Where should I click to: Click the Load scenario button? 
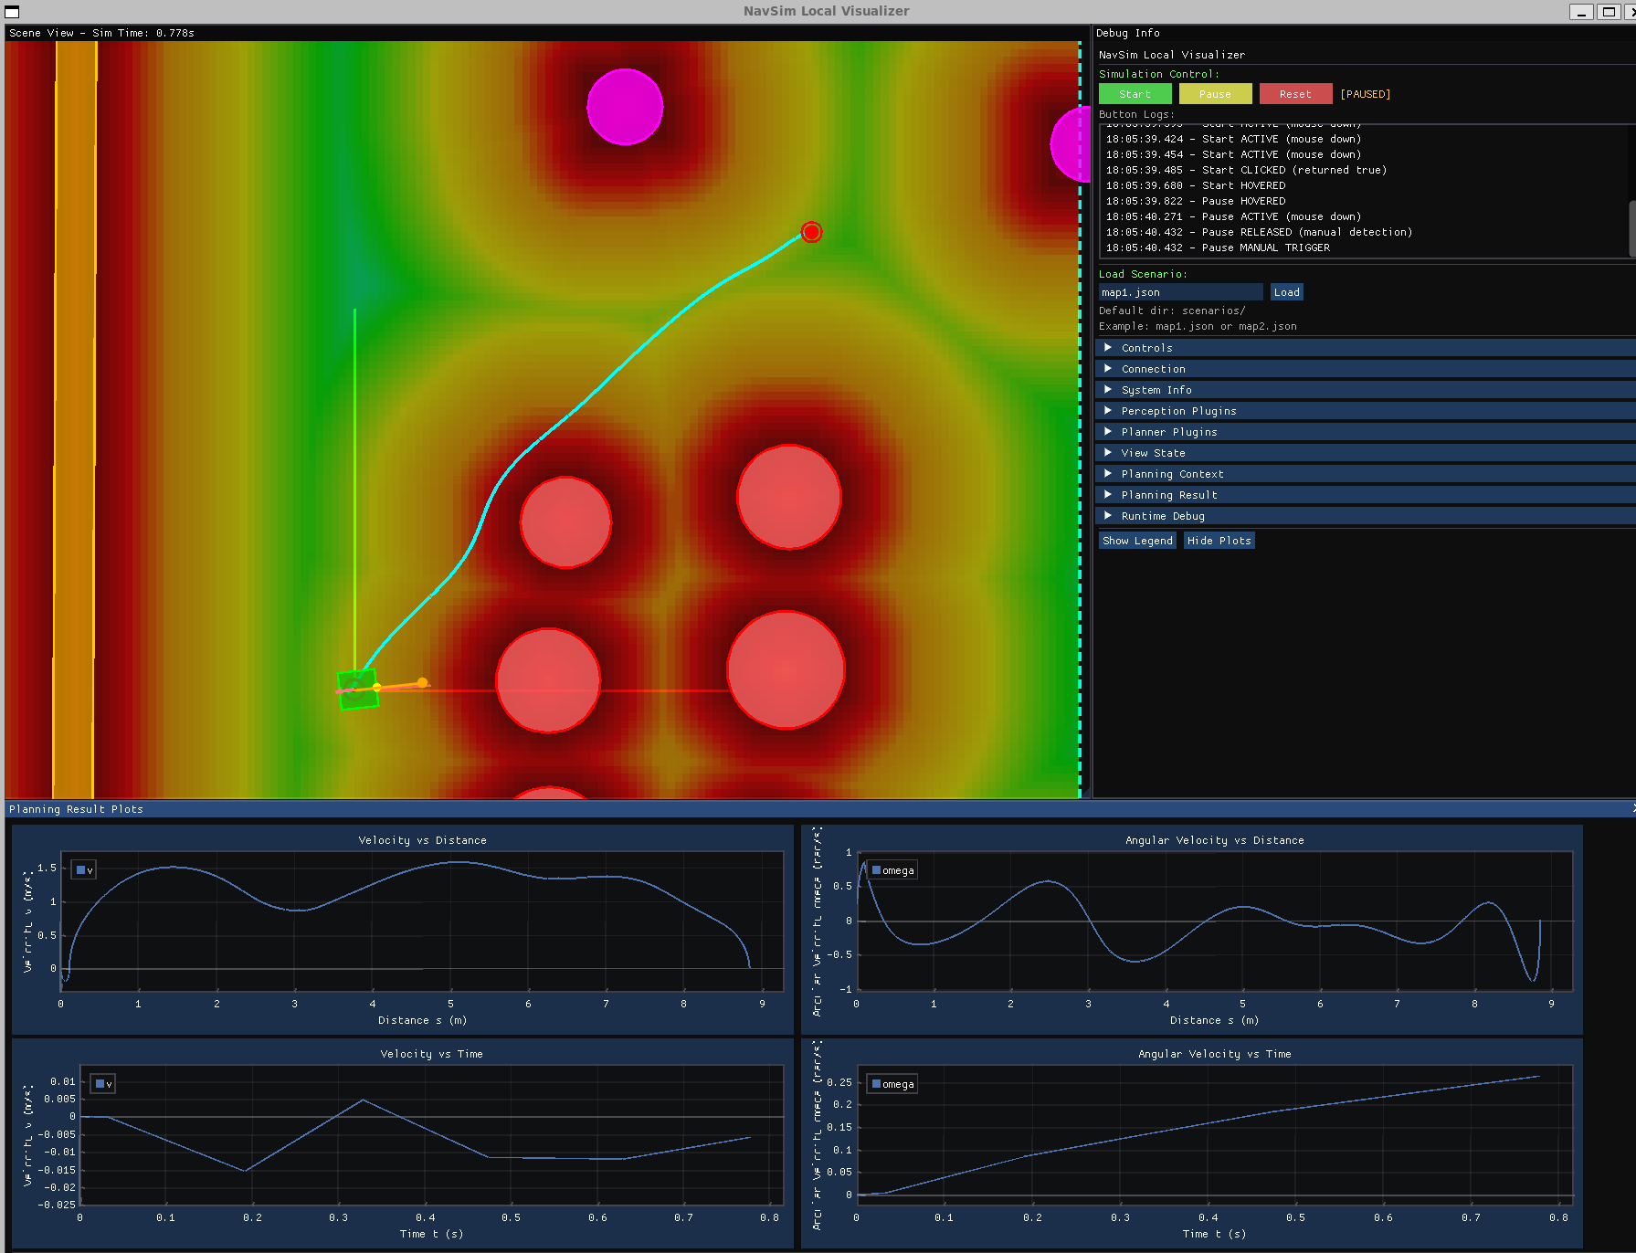pos(1286,292)
